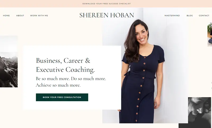Click the 'Achieve so much more' line
The height and width of the screenshot is (128, 212).
[x=58, y=85]
